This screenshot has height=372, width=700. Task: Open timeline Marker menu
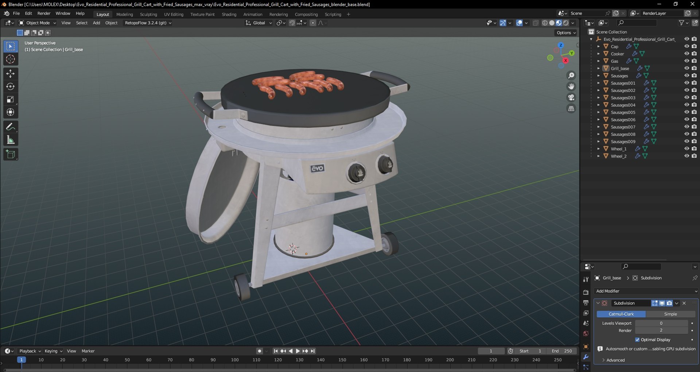point(88,351)
